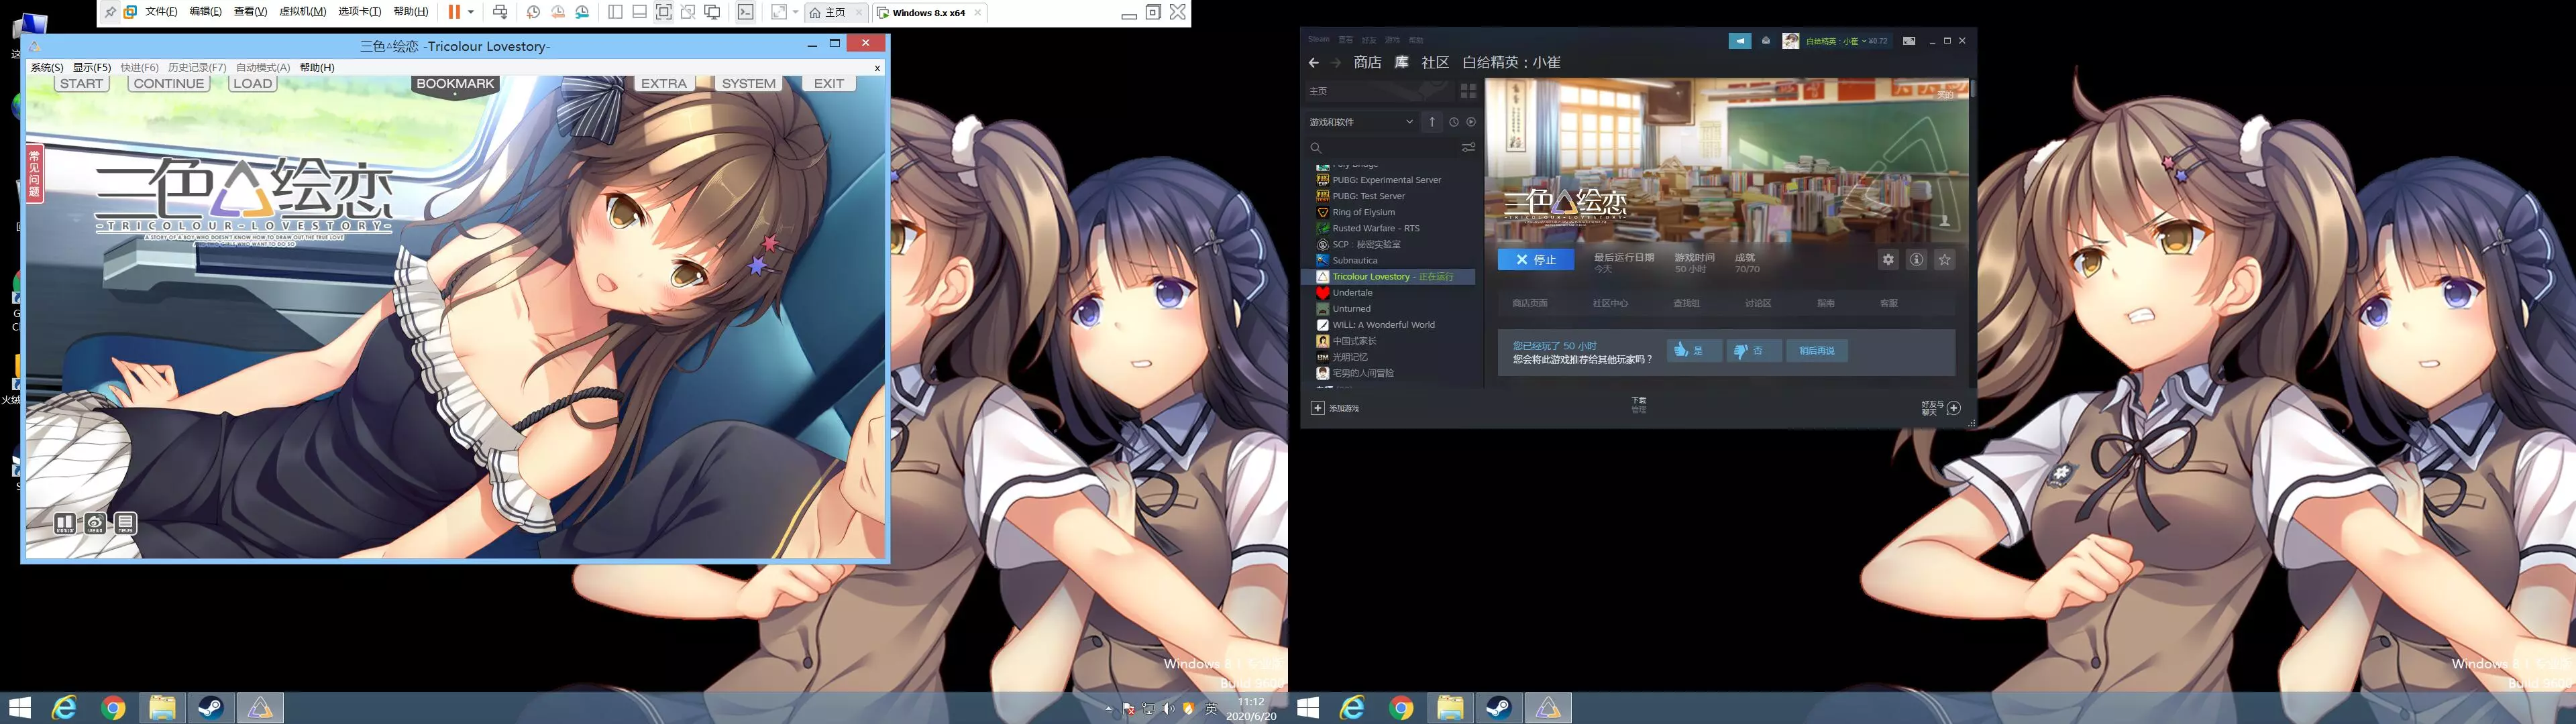Open advanced filter icon in library search
This screenshot has width=2576, height=724.
pyautogui.click(x=1468, y=147)
